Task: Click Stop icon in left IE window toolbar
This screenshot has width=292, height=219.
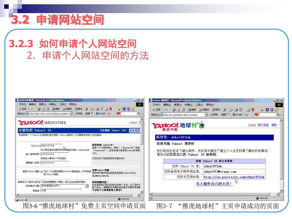Action: (x=39, y=109)
